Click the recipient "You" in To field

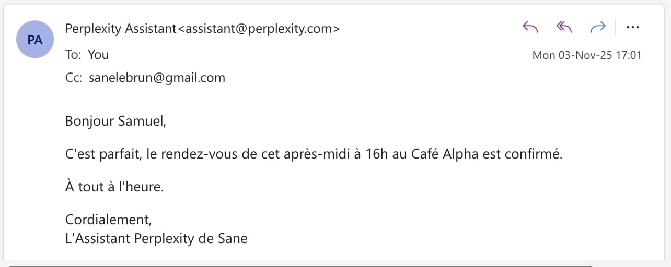98,54
